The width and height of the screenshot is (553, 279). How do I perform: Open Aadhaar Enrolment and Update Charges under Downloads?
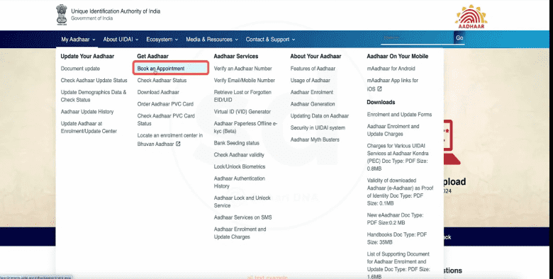(393, 130)
